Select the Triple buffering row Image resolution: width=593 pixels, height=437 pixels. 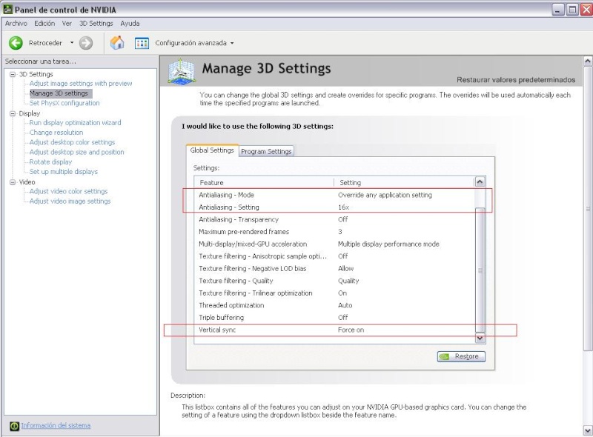click(x=335, y=318)
